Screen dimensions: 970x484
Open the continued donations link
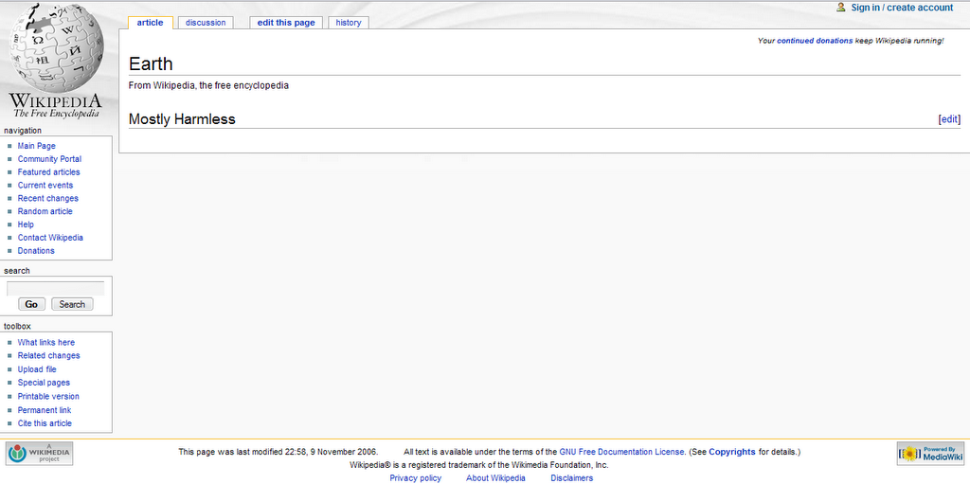coord(814,41)
